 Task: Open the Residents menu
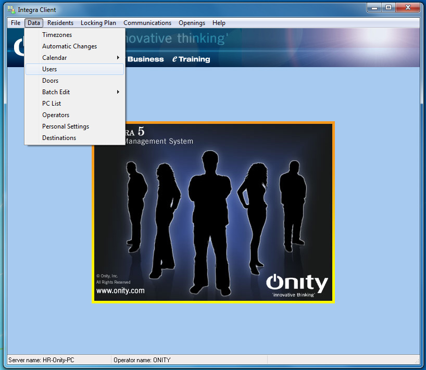point(60,23)
